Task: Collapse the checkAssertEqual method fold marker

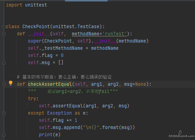Action: [4, 84]
